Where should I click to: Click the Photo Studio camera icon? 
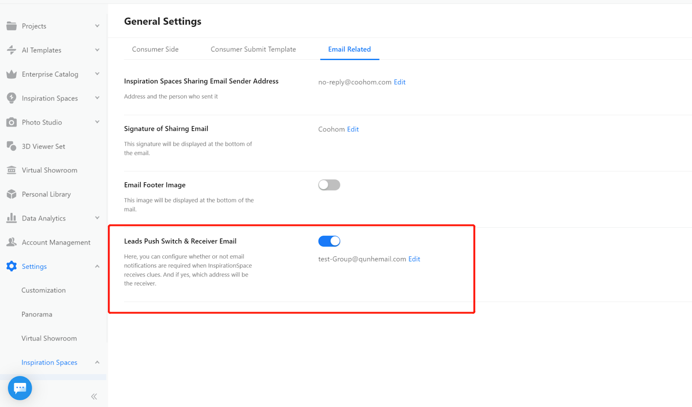pos(12,122)
